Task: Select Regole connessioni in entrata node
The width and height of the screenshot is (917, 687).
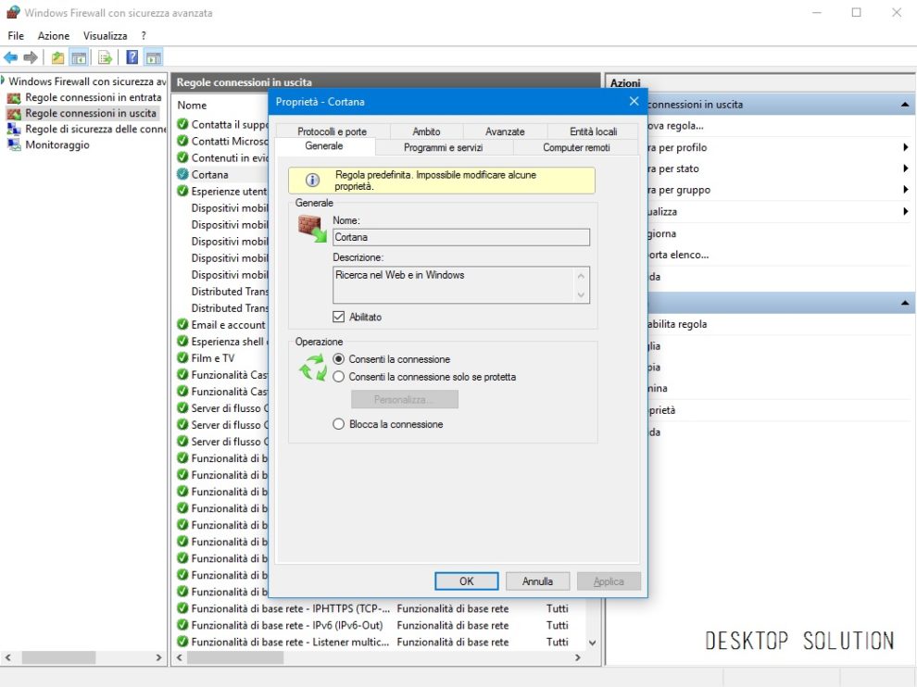Action: click(x=93, y=97)
